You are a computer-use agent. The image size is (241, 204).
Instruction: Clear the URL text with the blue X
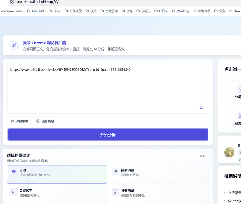201,107
